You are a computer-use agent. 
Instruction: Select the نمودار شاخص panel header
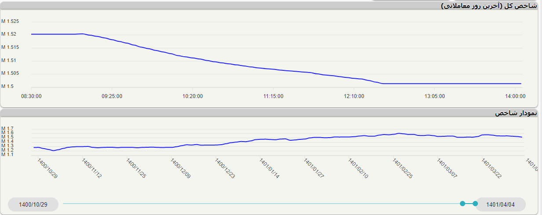(x=516, y=113)
